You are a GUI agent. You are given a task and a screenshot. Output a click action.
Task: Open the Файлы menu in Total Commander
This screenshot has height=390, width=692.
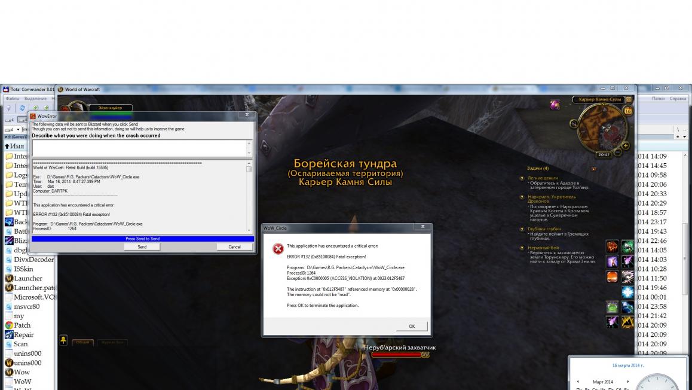click(x=13, y=99)
